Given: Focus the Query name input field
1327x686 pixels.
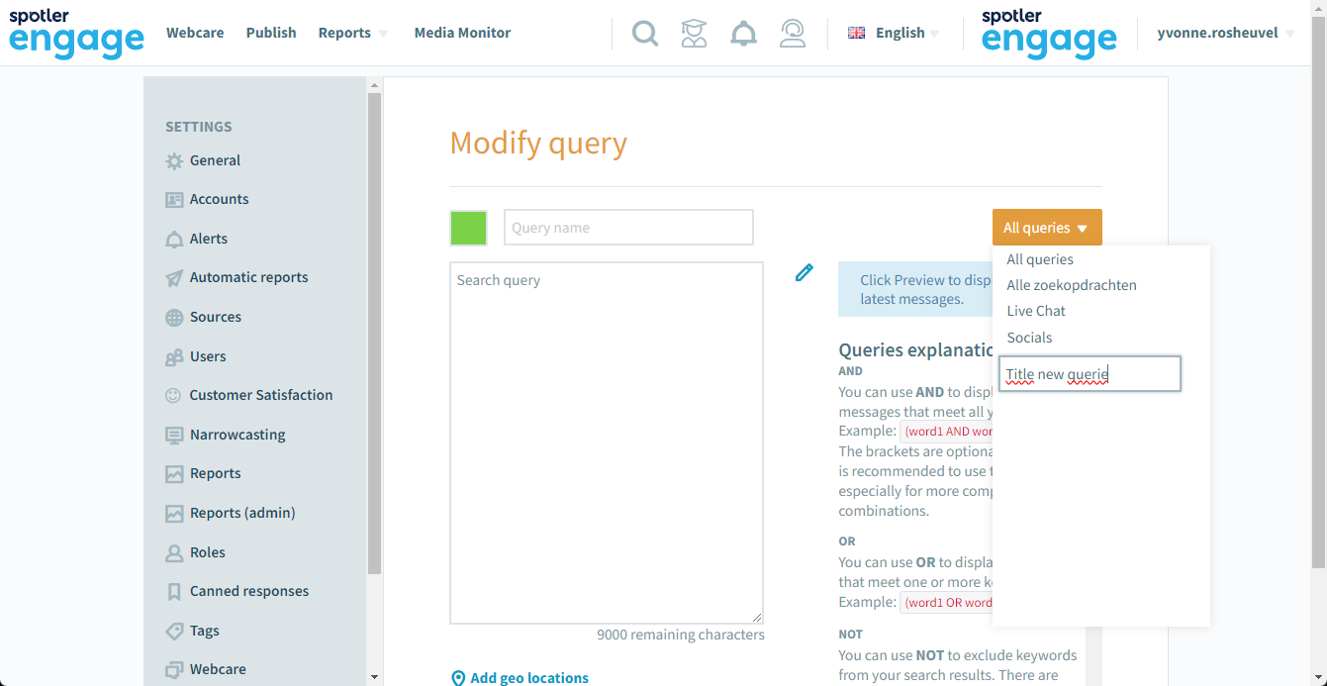Looking at the screenshot, I should [628, 228].
